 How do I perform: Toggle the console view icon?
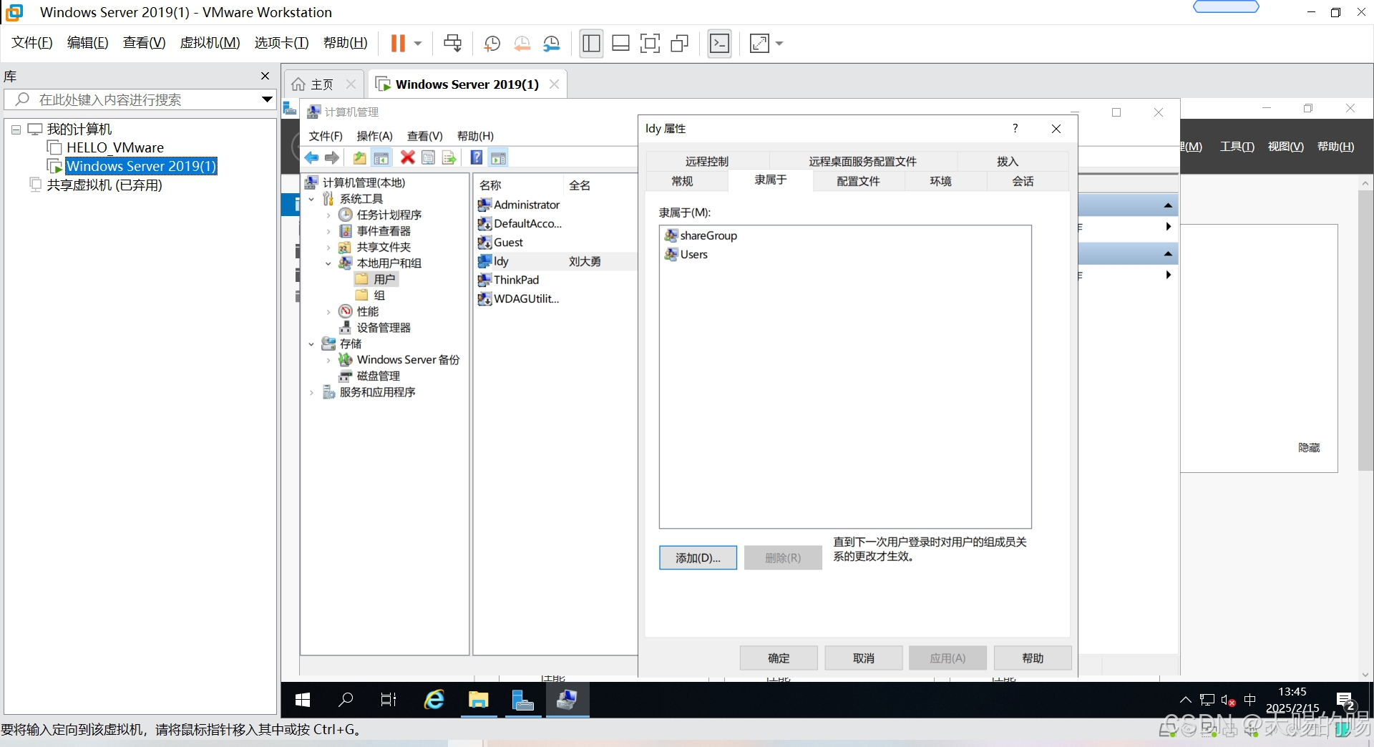[x=719, y=44]
